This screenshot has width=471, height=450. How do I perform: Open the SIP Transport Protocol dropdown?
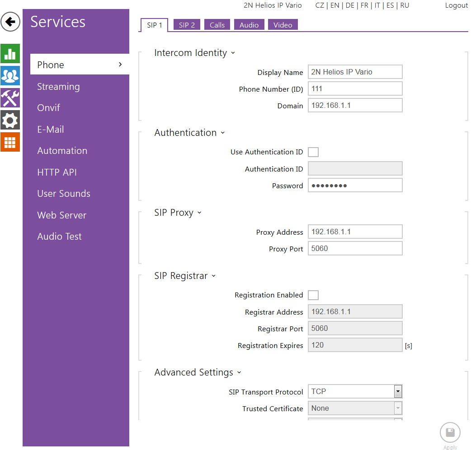(x=355, y=391)
